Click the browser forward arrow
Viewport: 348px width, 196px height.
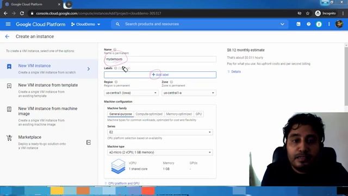tap(14, 13)
